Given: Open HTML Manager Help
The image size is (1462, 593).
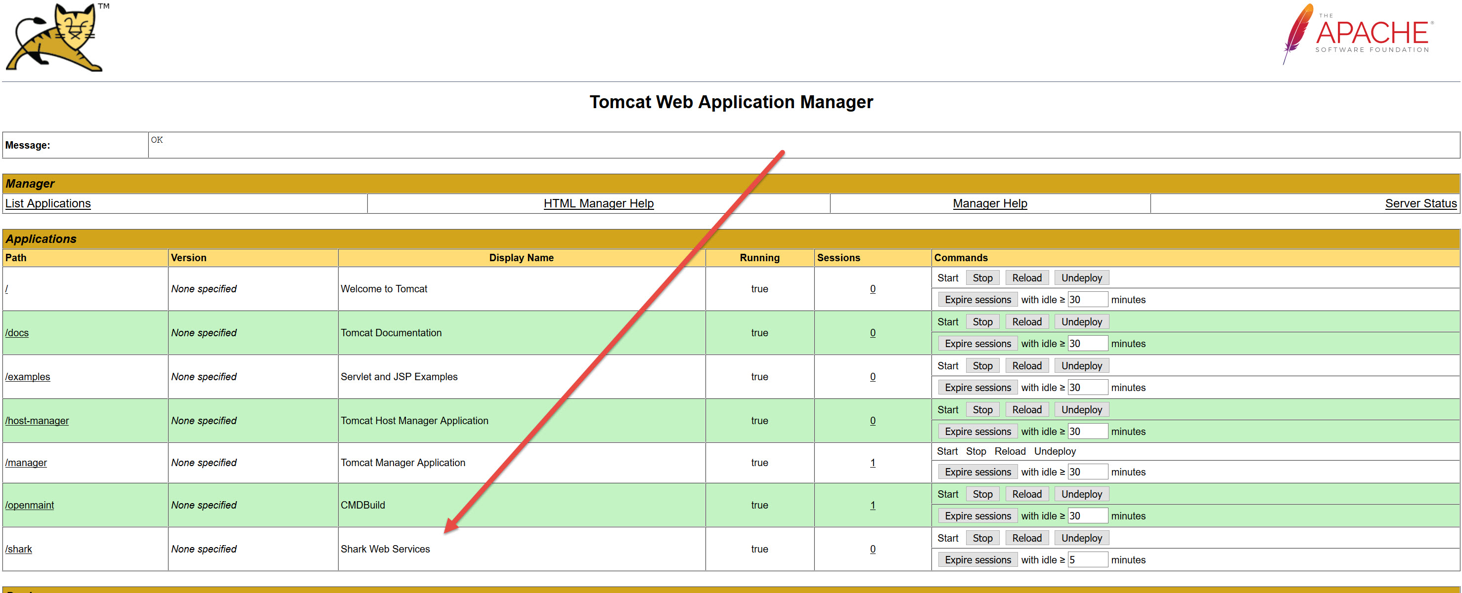Looking at the screenshot, I should coord(598,203).
